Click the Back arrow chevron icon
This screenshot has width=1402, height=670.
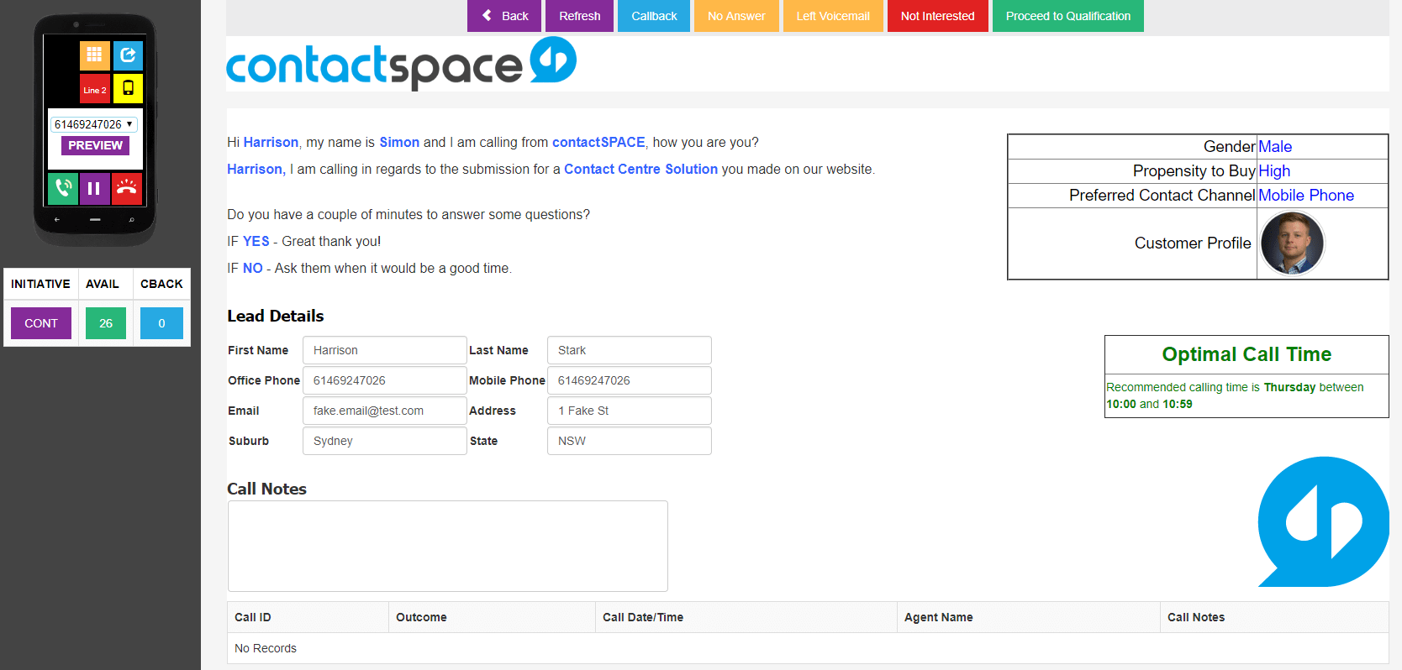pyautogui.click(x=487, y=15)
